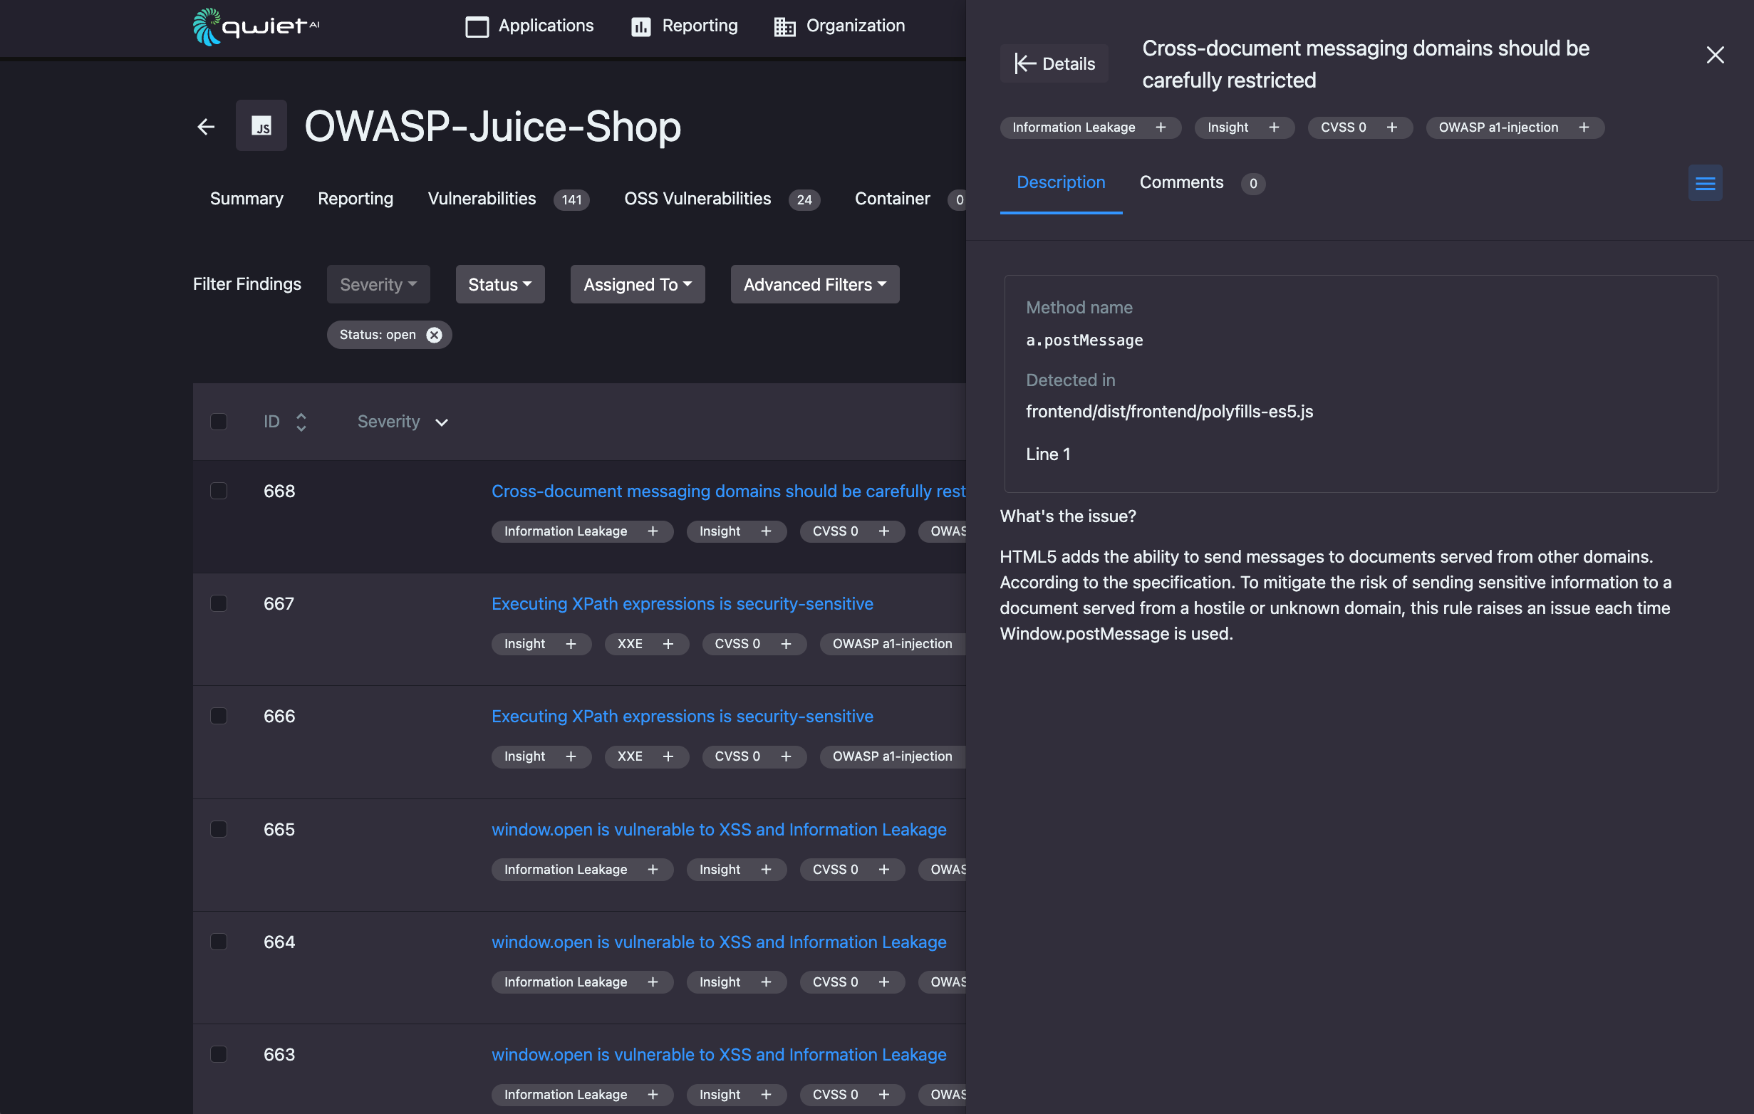Select checkbox for finding 663
1754x1114 pixels.
219,1054
